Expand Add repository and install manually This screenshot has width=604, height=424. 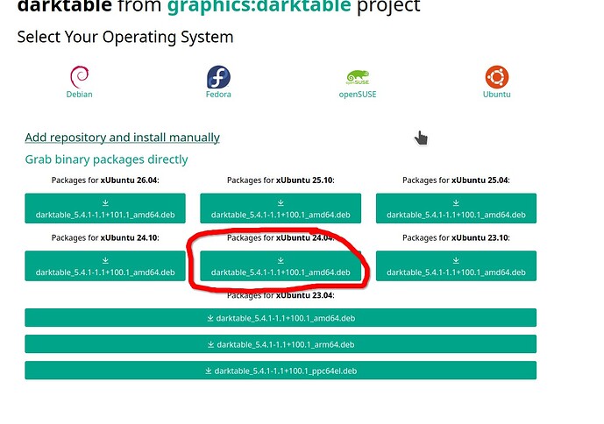coord(122,137)
